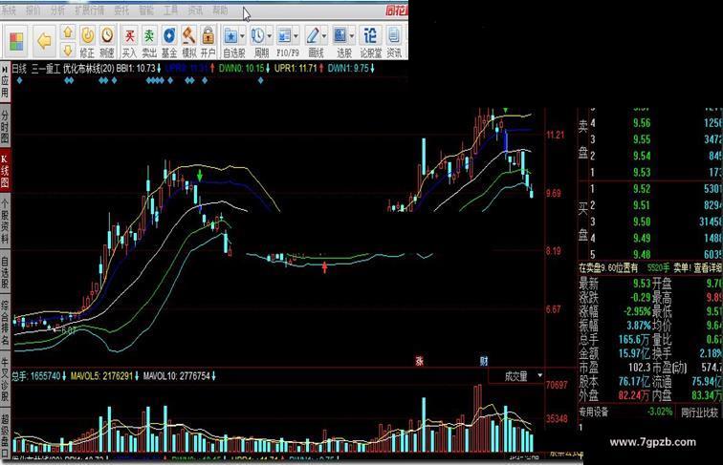Click the green 卖出 sell icon
Viewport: 723px width, 465px height.
click(149, 35)
